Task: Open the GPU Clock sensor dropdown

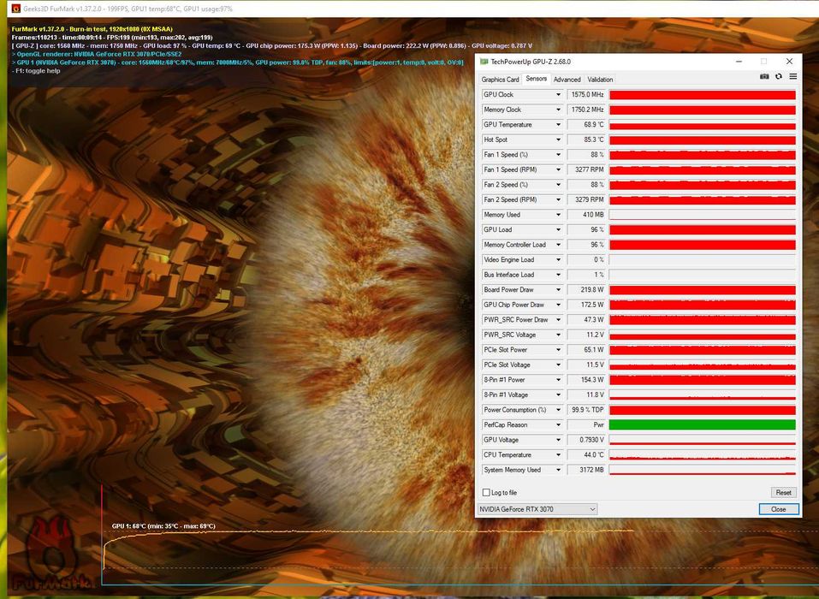Action: coord(558,94)
